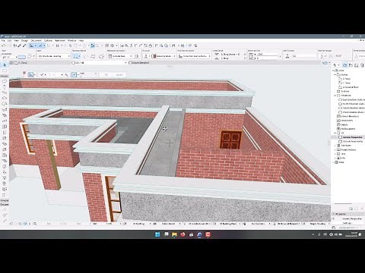Collapse the Stories folder in Navigator
Viewport: 365px width, 273px height.
pos(335,75)
